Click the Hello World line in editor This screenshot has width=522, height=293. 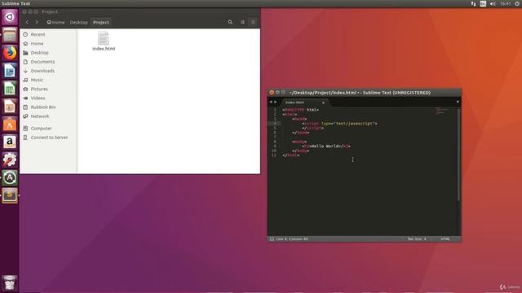326,146
